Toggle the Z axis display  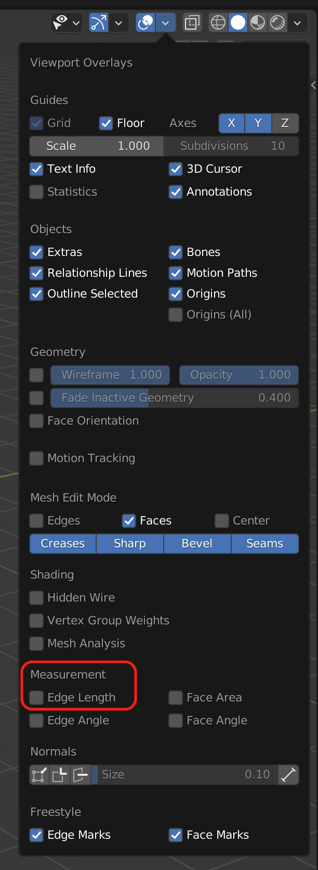click(285, 123)
